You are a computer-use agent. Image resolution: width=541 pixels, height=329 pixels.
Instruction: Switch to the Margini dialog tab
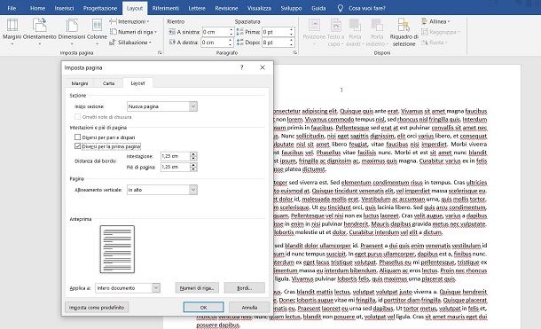click(80, 83)
